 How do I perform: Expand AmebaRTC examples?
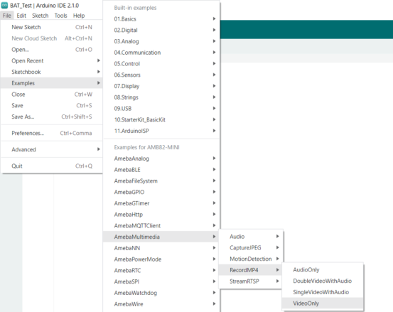click(x=161, y=270)
